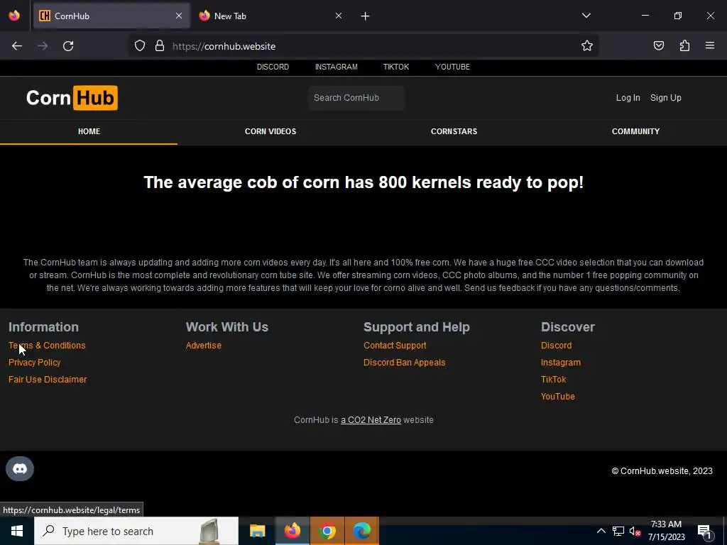Open the floating Discord chat bubble
Image resolution: width=727 pixels, height=545 pixels.
click(19, 468)
